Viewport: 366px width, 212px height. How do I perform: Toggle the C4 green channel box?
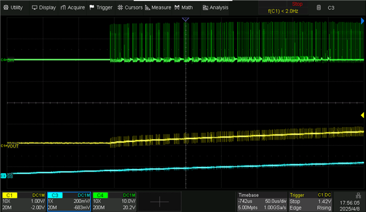tap(114, 201)
